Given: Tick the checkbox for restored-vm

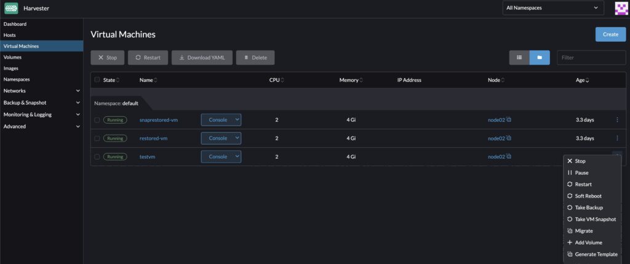Looking at the screenshot, I should click(97, 138).
